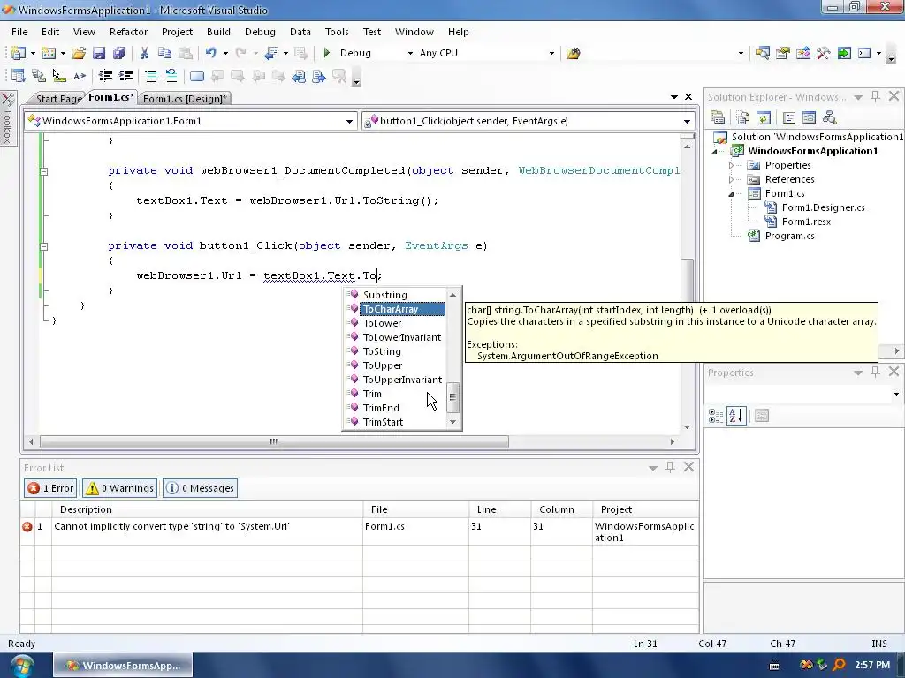This screenshot has height=678, width=905.
Task: Open the Debug configuration dropdown
Action: pyautogui.click(x=410, y=53)
